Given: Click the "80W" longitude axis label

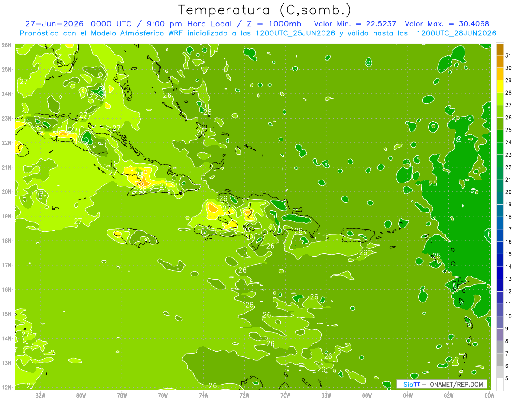Looking at the screenshot, I should [81, 395].
